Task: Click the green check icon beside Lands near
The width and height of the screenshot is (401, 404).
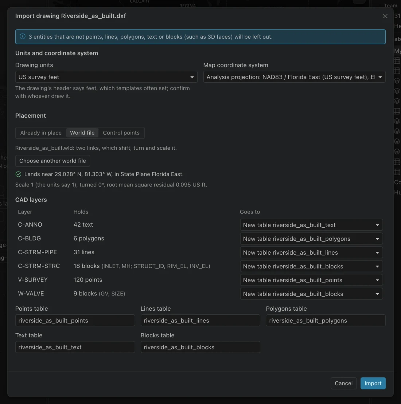Action: [18, 174]
